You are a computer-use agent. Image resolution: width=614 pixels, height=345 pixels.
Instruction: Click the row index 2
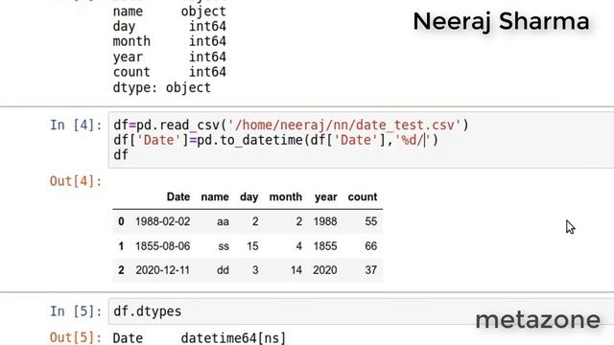click(x=121, y=270)
